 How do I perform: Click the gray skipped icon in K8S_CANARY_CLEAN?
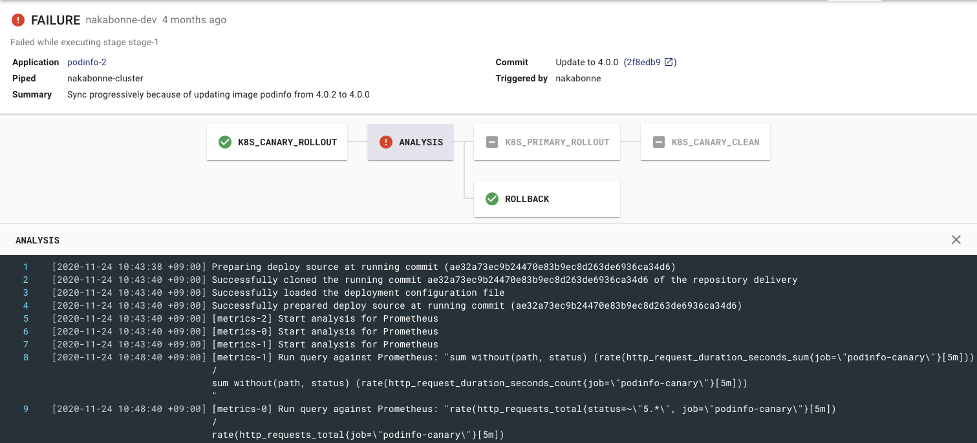(659, 142)
